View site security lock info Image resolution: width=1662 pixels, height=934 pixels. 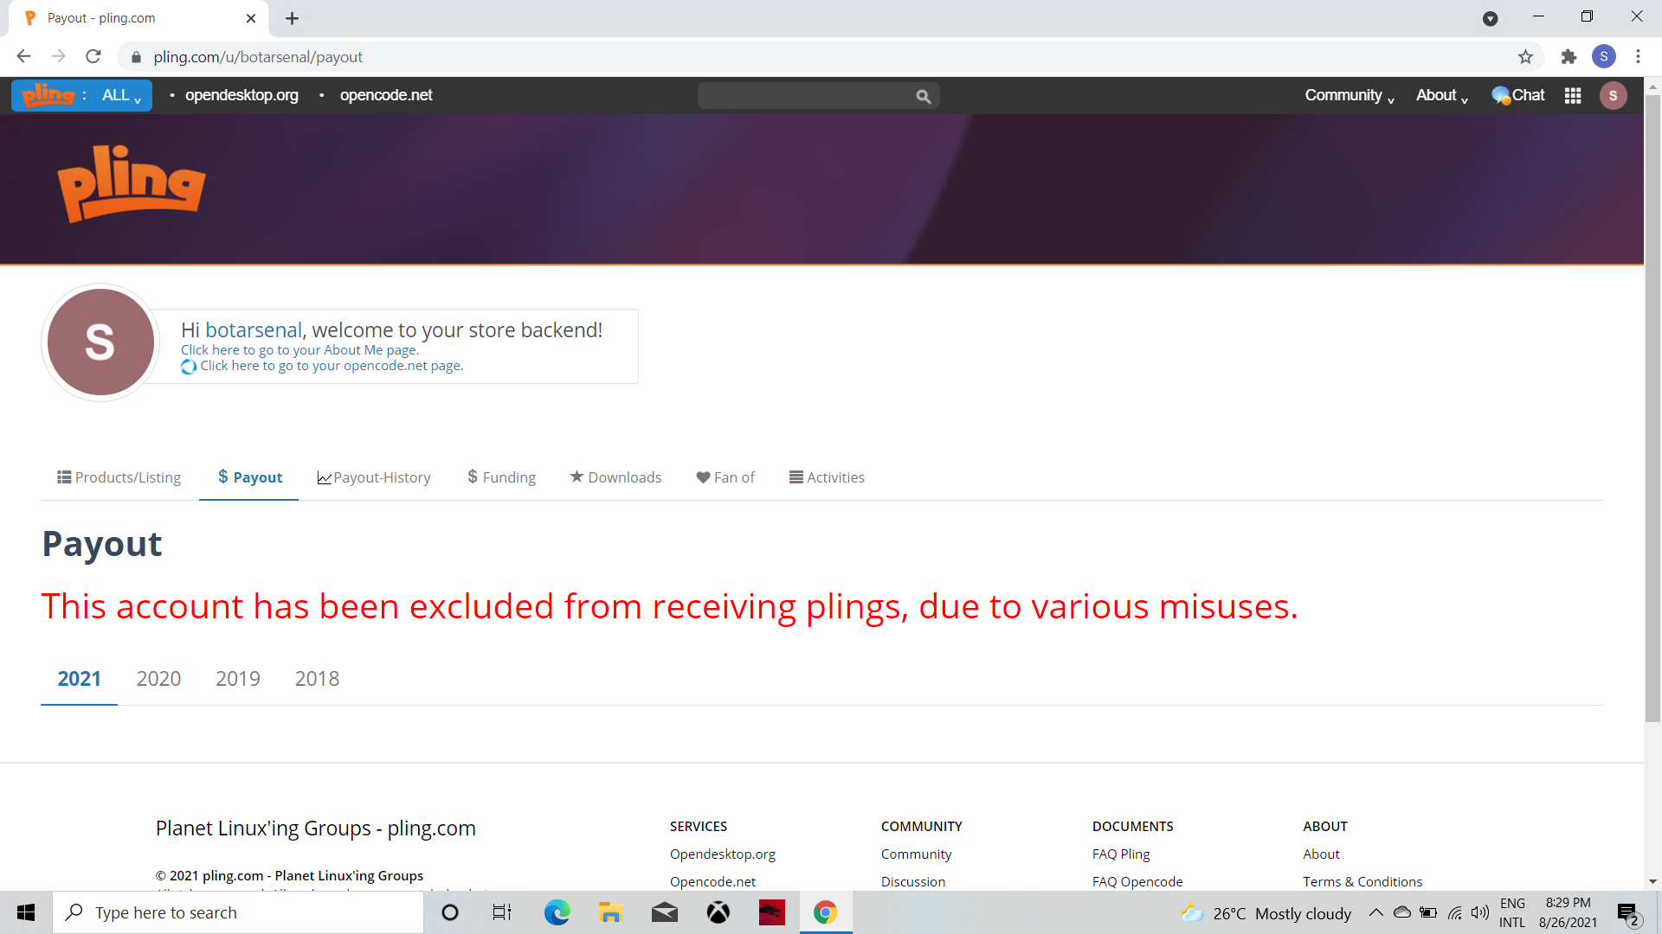point(135,57)
